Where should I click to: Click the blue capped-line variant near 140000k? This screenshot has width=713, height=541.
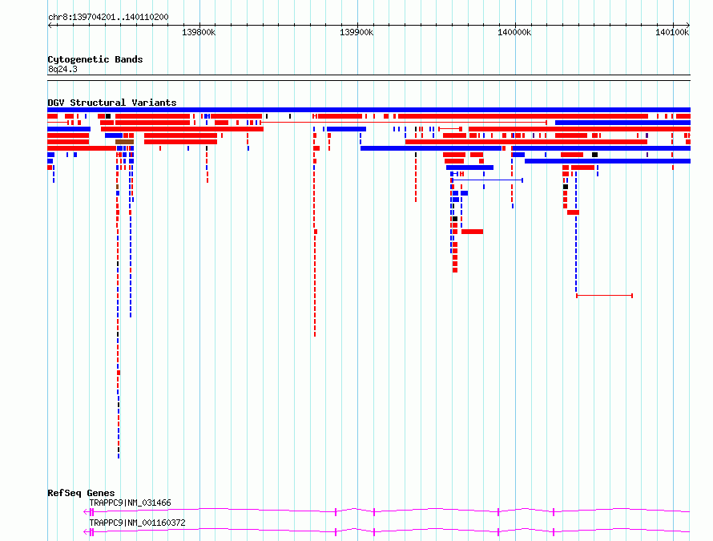(487, 180)
